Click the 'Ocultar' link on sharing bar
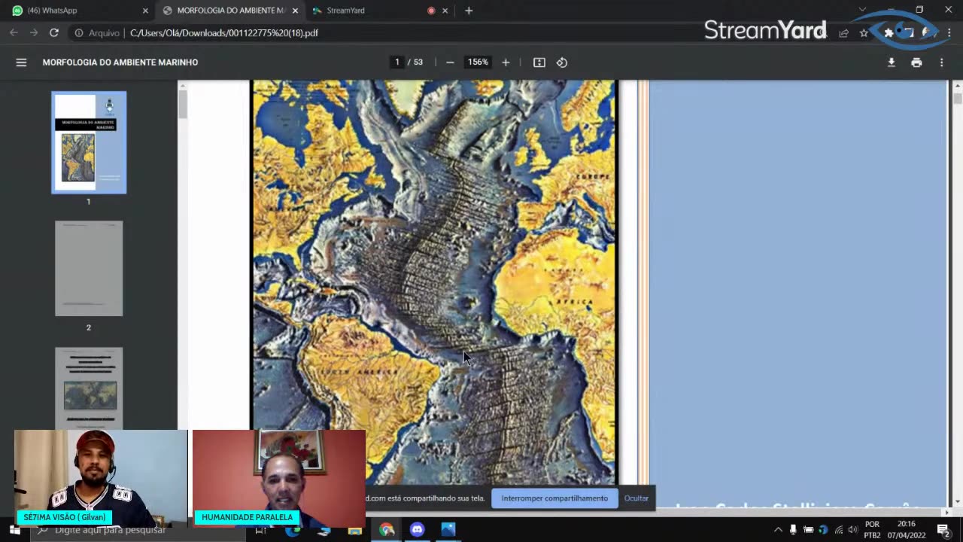The image size is (963, 542). 636,498
